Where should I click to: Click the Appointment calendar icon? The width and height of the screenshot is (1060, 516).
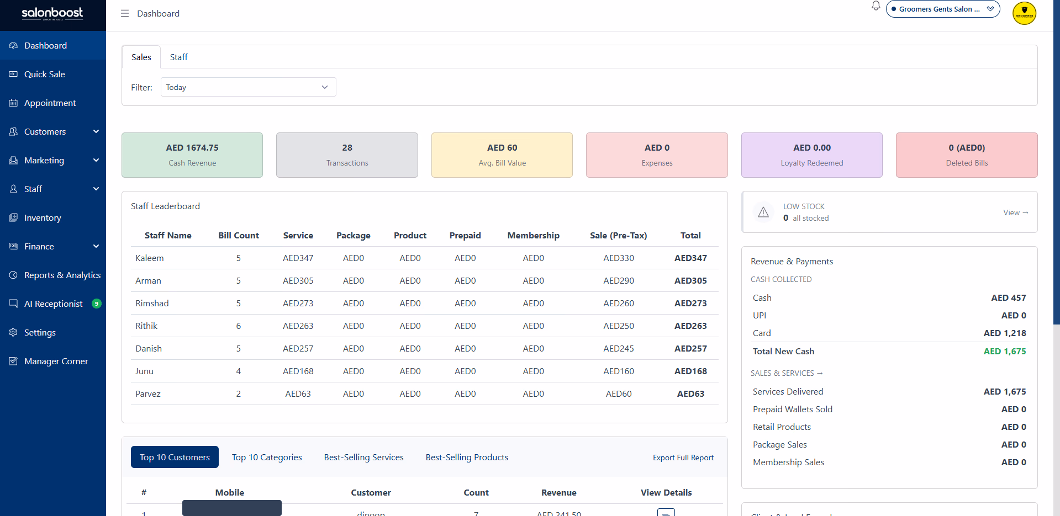coord(13,103)
